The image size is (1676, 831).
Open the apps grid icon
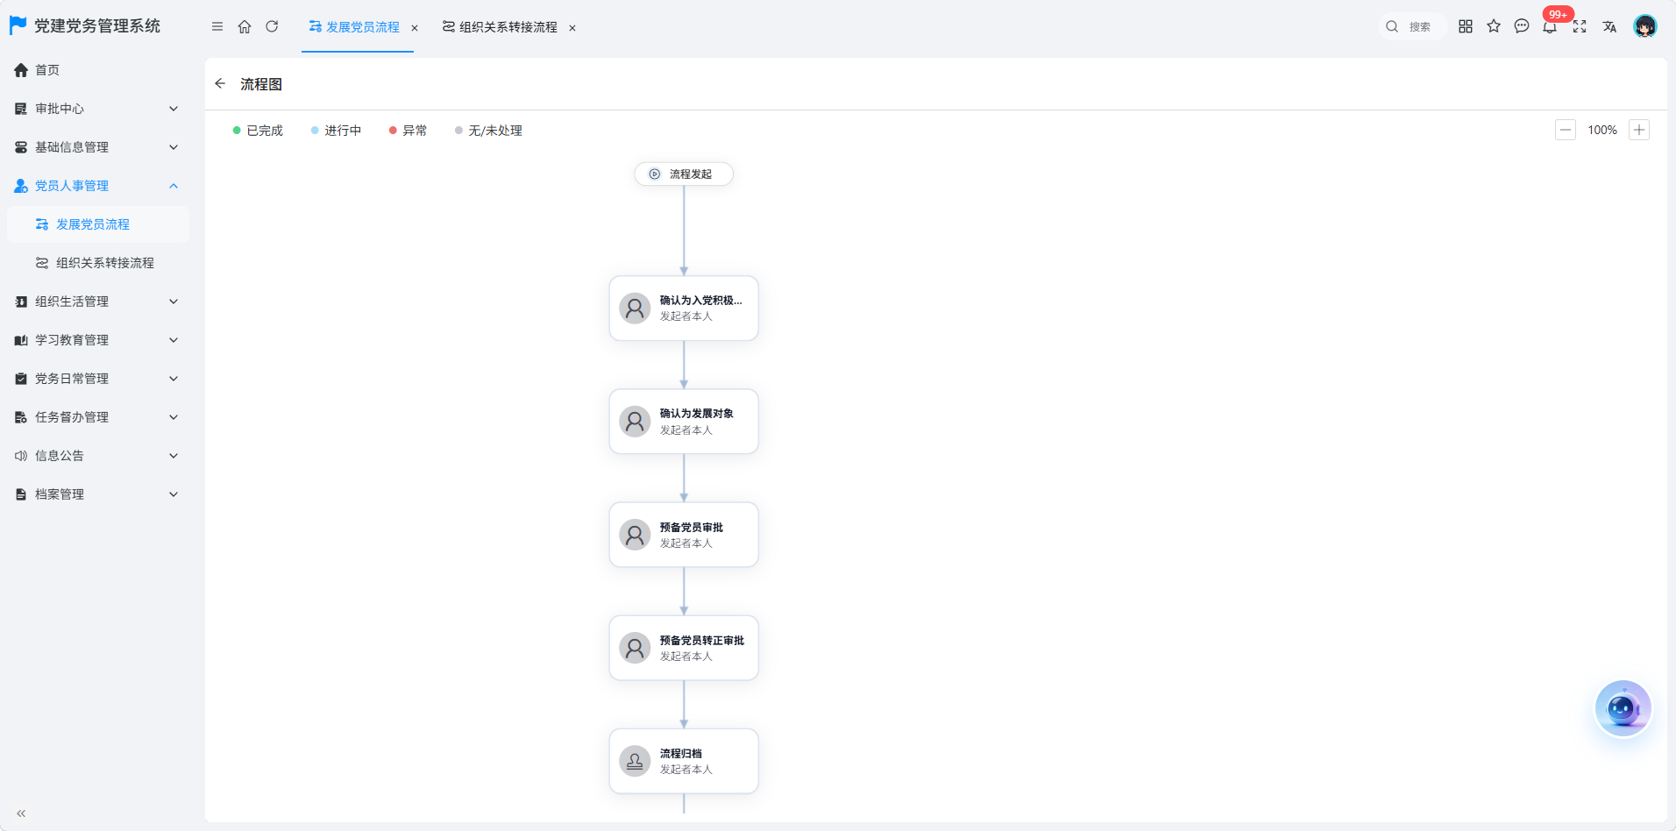tap(1466, 26)
